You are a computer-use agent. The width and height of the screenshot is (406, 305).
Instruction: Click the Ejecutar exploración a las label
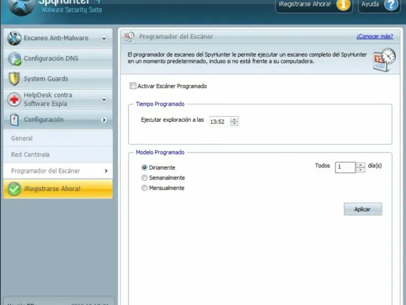pos(172,120)
